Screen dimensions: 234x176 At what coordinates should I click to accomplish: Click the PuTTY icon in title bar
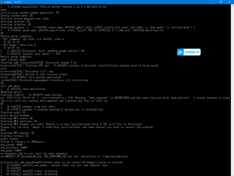pos(3,2)
